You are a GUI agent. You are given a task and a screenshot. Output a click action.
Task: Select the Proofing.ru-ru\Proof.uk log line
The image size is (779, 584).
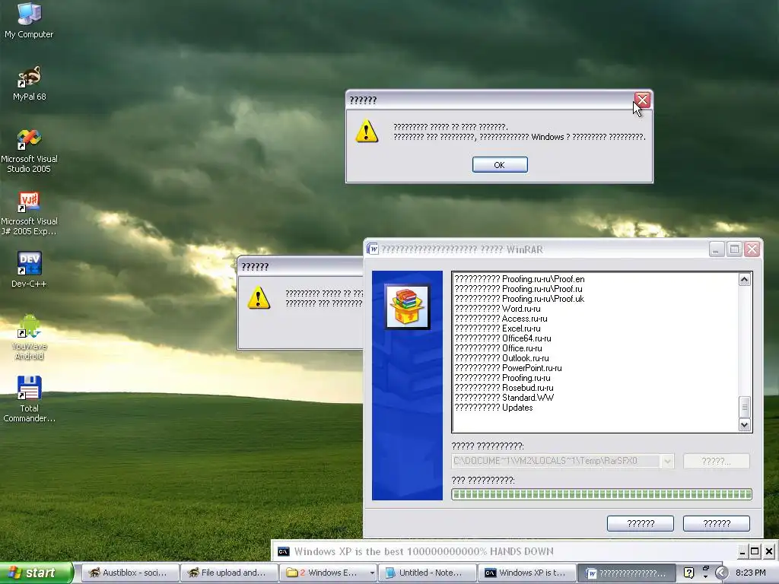click(519, 299)
